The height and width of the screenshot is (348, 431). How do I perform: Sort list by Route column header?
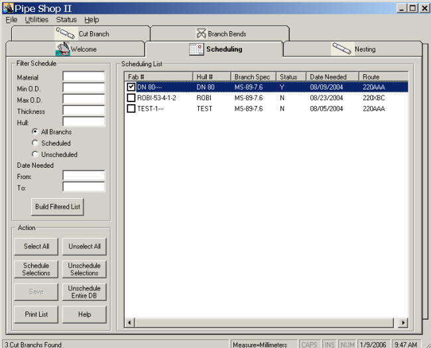click(384, 77)
